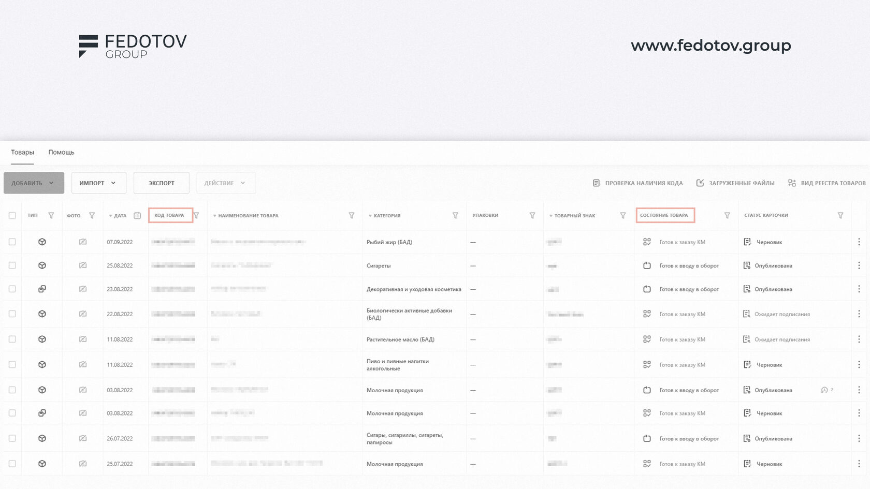
Task: Select checkbox for 22.08.2022 row
Action: click(x=12, y=314)
